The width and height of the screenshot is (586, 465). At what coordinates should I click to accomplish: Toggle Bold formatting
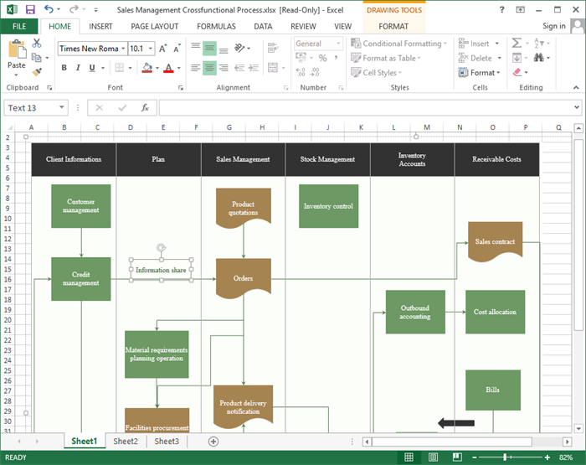click(64, 68)
